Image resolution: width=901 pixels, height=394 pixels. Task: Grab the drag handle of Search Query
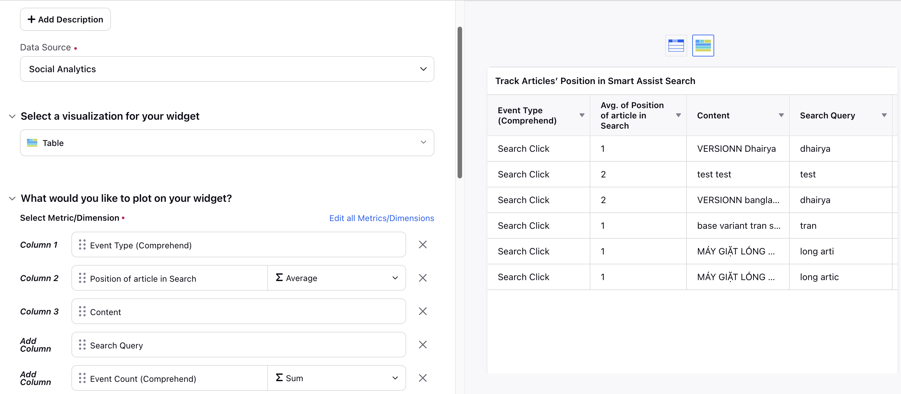click(x=82, y=345)
